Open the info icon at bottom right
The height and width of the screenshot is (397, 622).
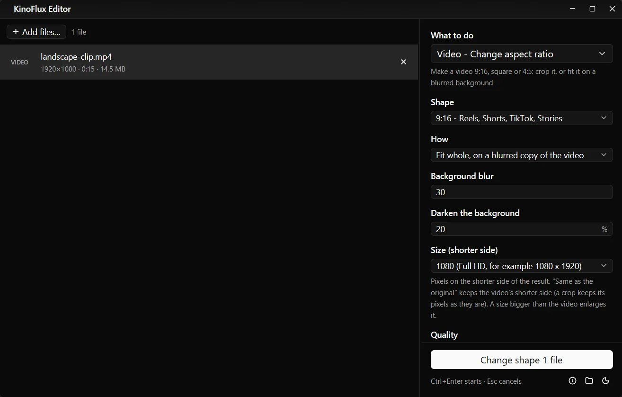(x=572, y=381)
